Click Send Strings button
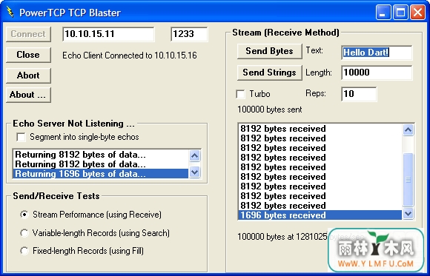 click(x=270, y=73)
